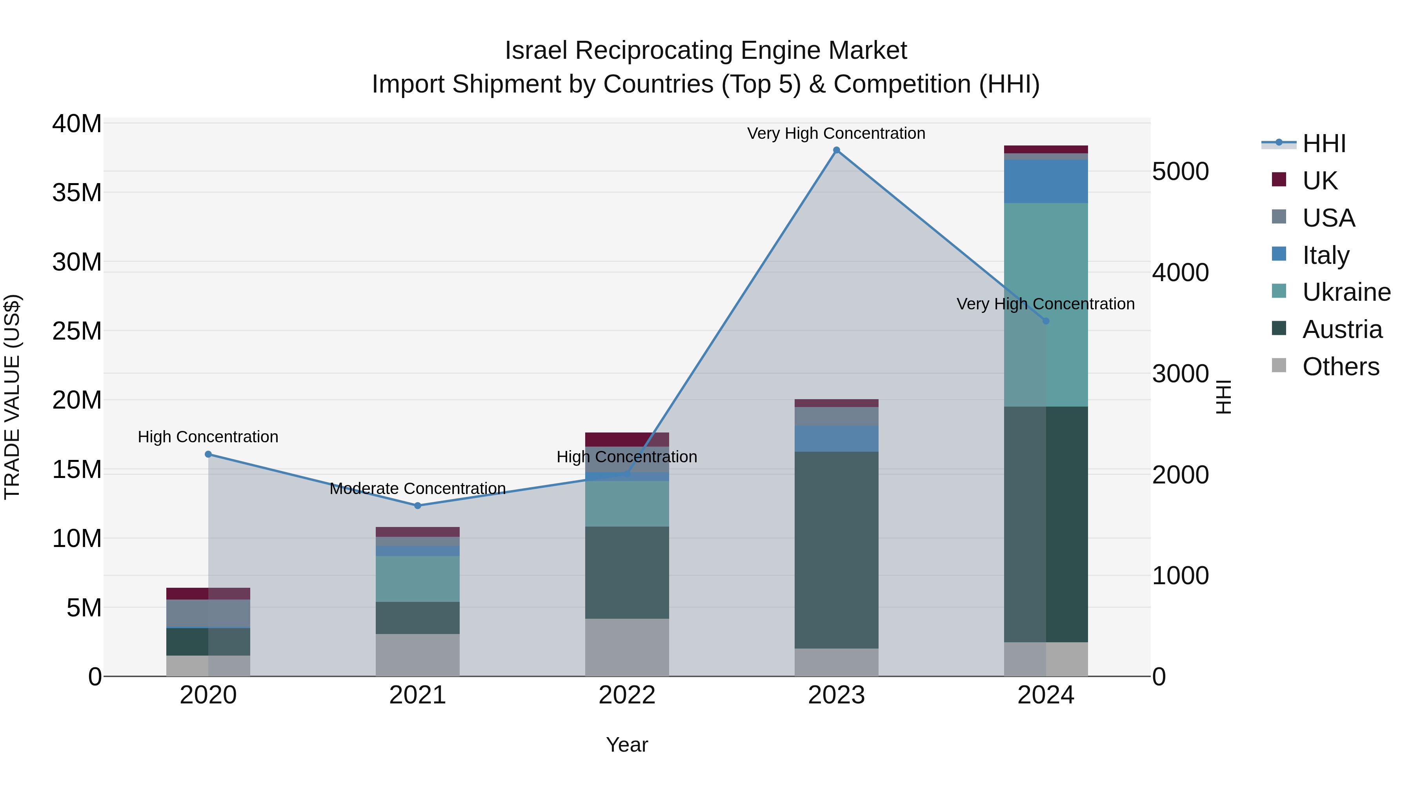Toggle the Austria series in legend
Screen dimensions: 1412x794
pos(1326,329)
